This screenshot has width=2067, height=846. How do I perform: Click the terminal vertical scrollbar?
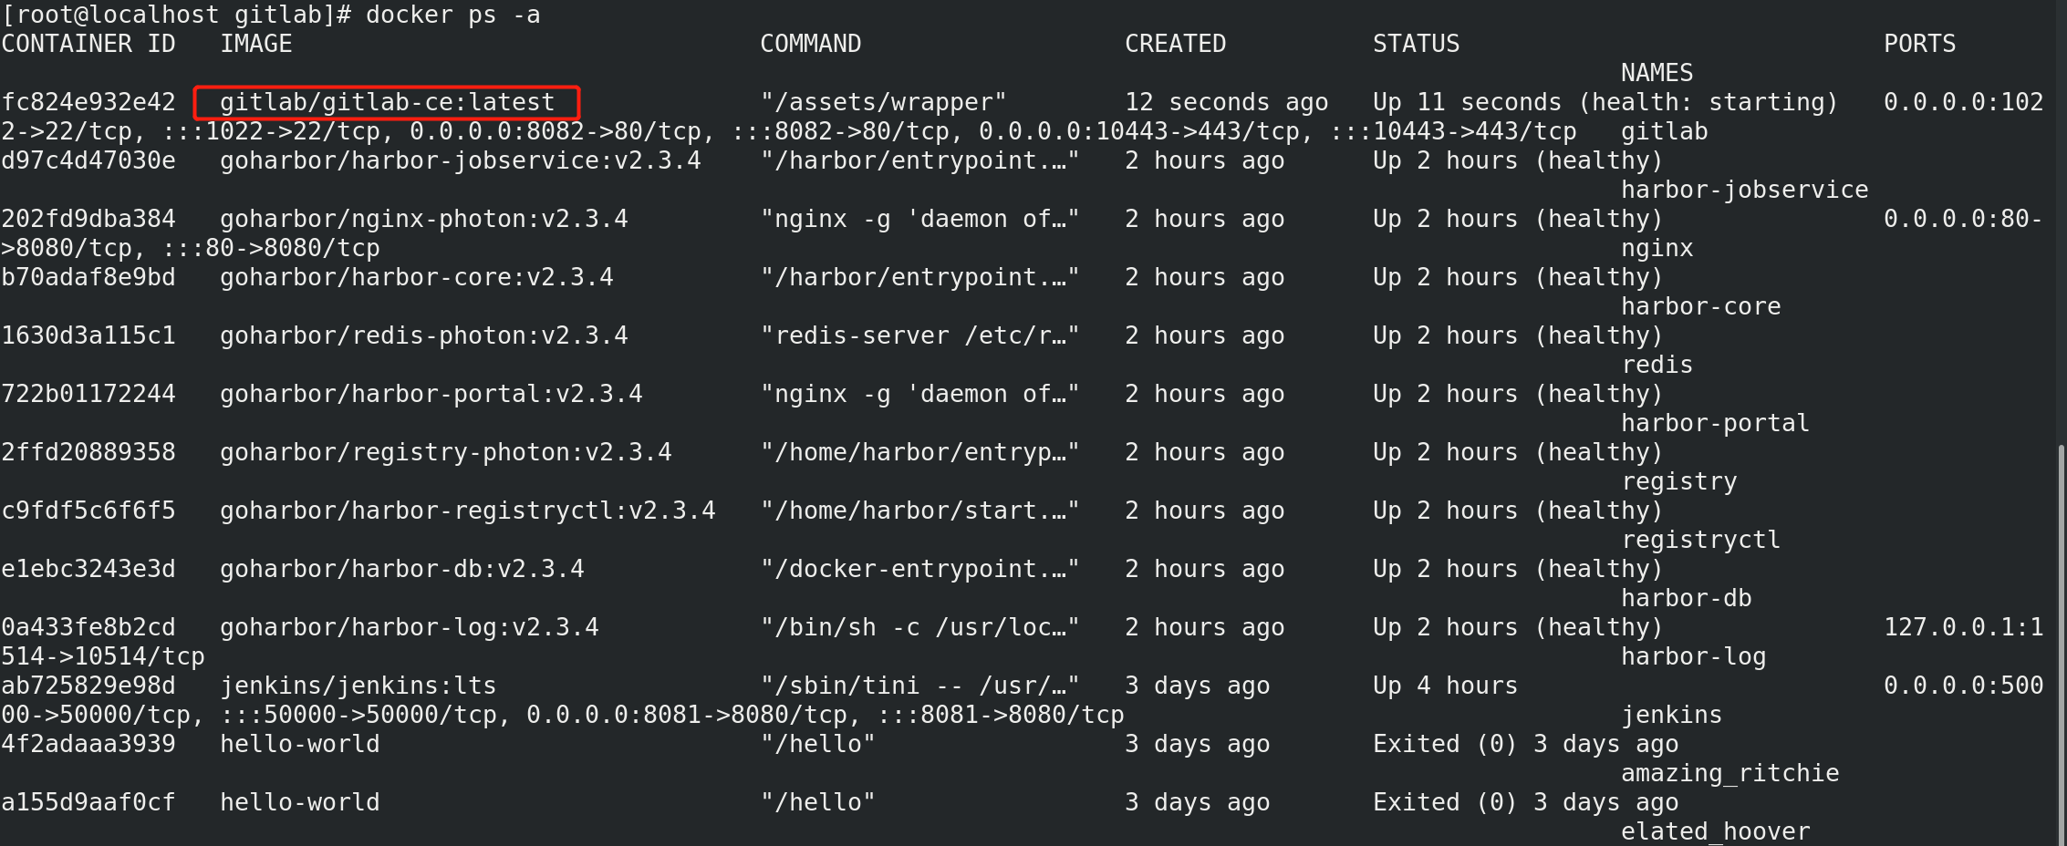2062,645
